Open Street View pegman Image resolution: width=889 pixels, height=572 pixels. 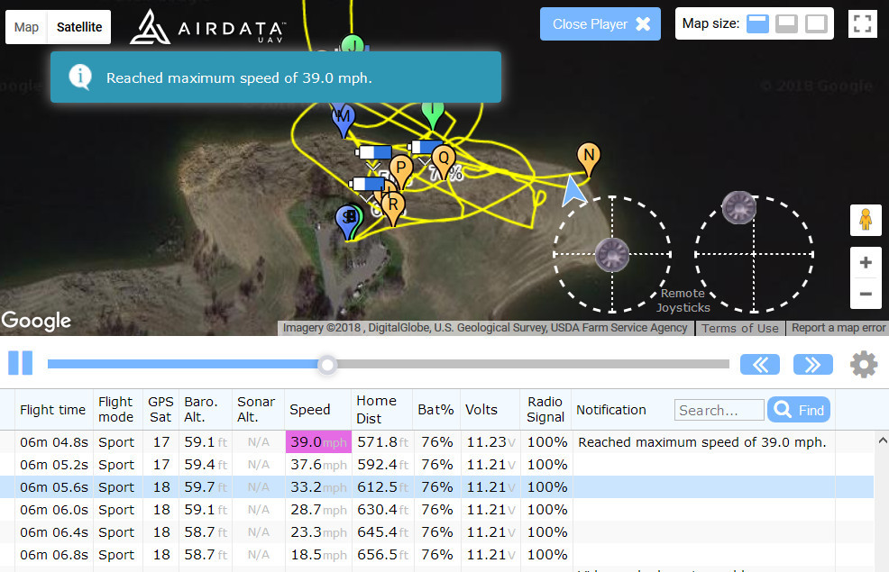pos(866,220)
